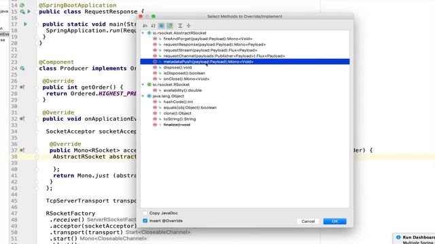Viewport: 435px width, 244px height.
Task: Click override gutter icon on line 27
Action: point(22,87)
